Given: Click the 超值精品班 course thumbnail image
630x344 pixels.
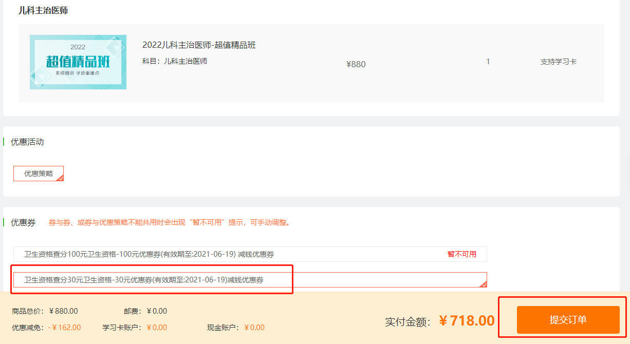Looking at the screenshot, I should tap(78, 62).
